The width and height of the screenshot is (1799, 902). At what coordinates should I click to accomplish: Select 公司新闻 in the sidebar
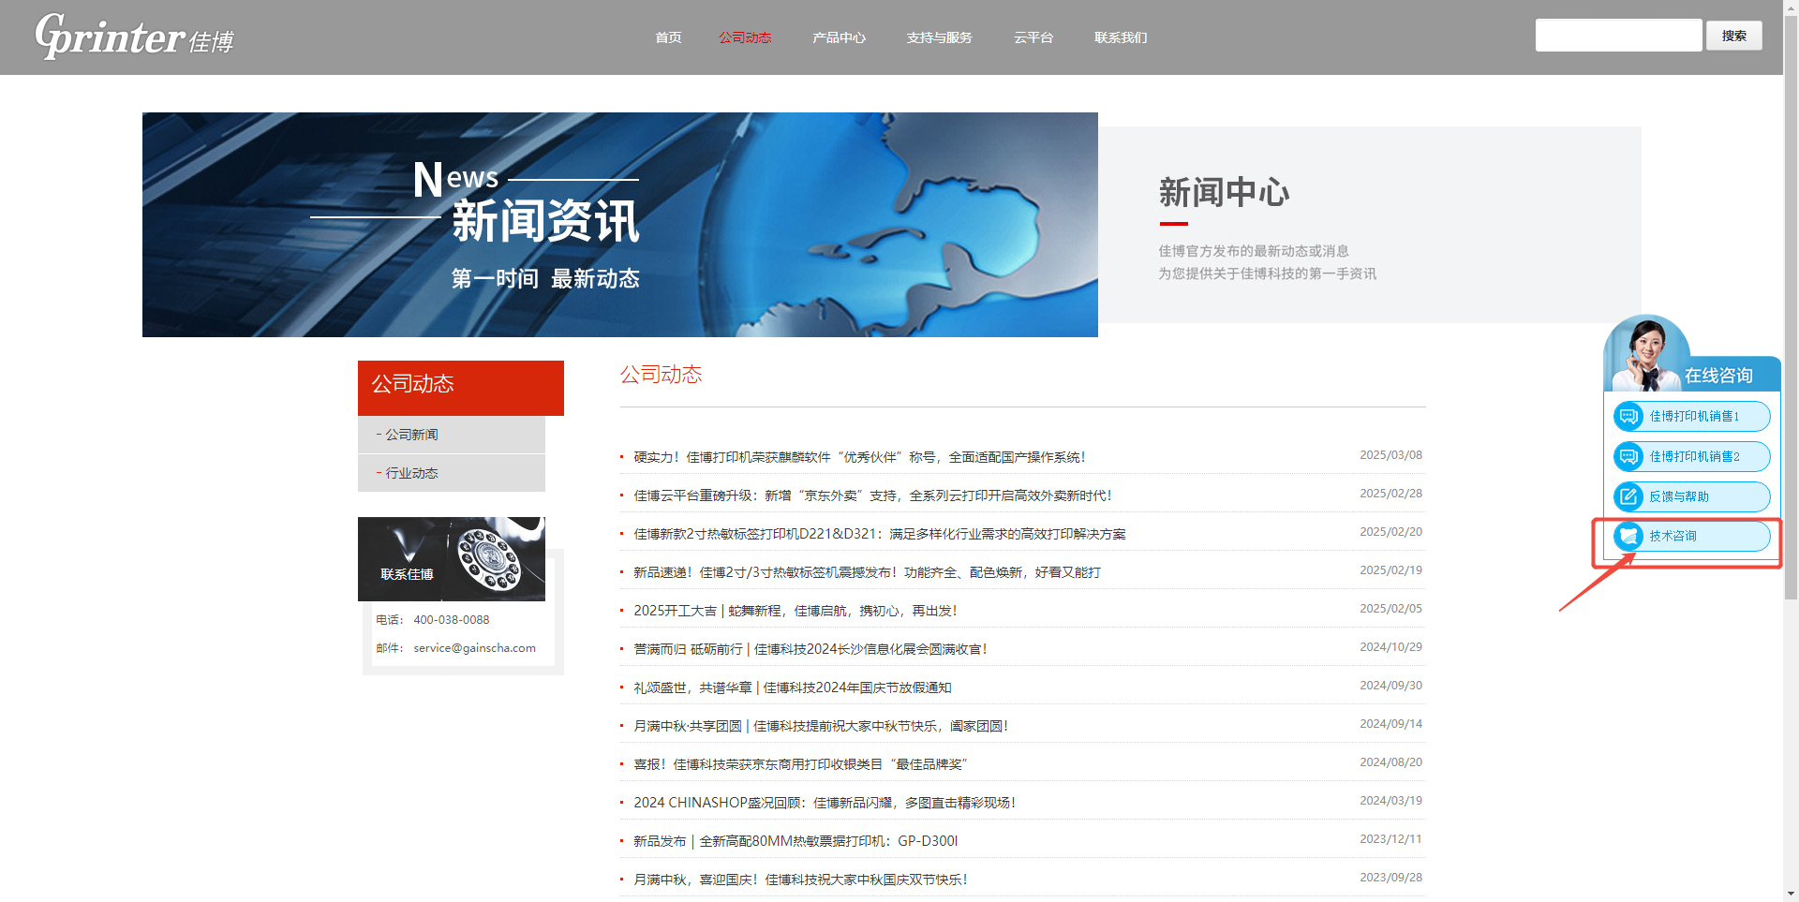(x=452, y=435)
